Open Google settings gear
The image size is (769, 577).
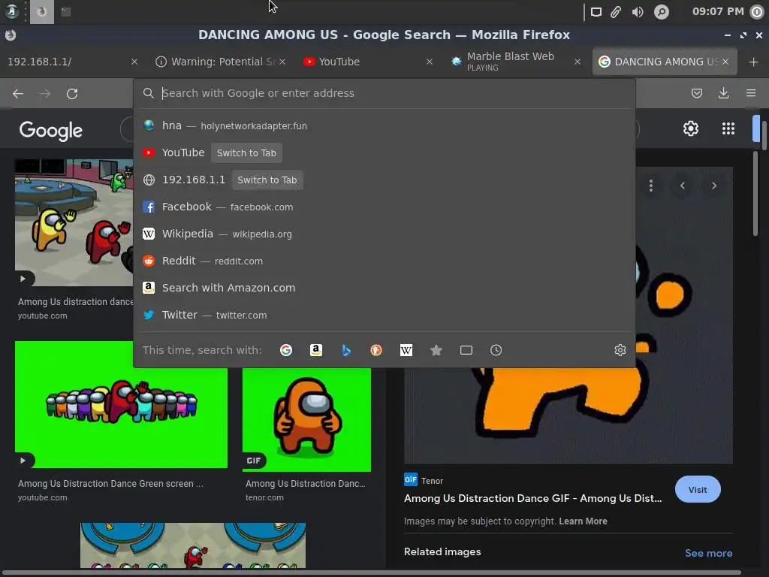coord(691,128)
